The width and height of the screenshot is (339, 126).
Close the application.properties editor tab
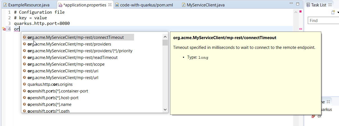(110, 5)
